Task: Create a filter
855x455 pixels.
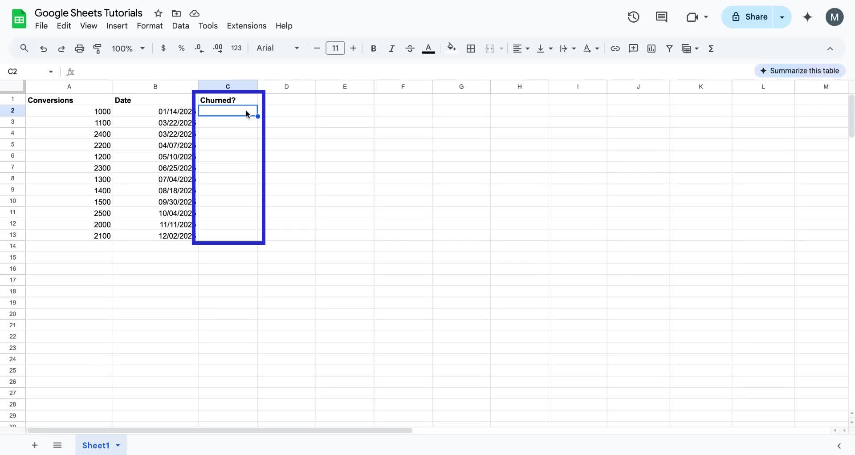Action: click(x=670, y=49)
